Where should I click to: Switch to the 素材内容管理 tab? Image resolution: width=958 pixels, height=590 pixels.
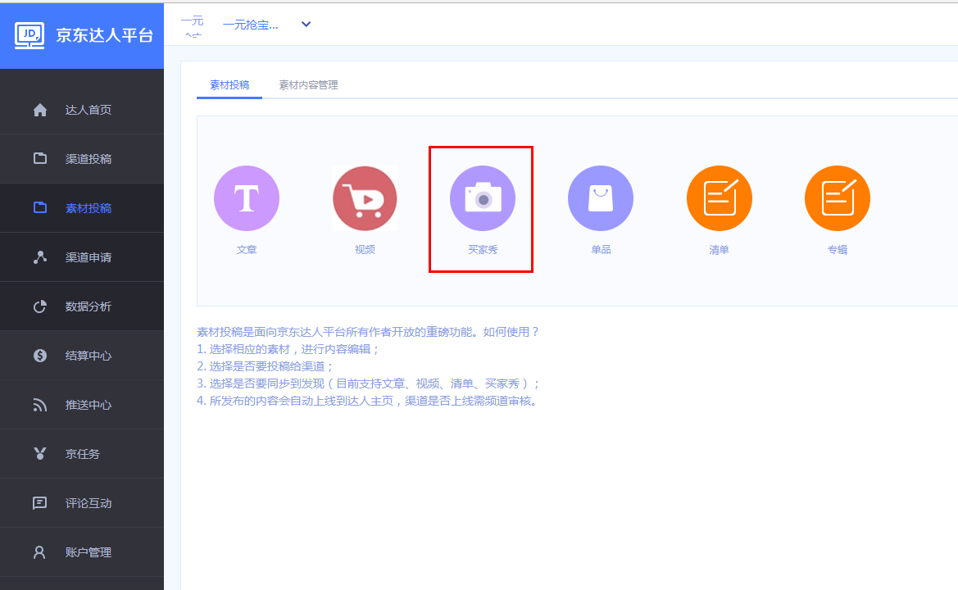[308, 85]
